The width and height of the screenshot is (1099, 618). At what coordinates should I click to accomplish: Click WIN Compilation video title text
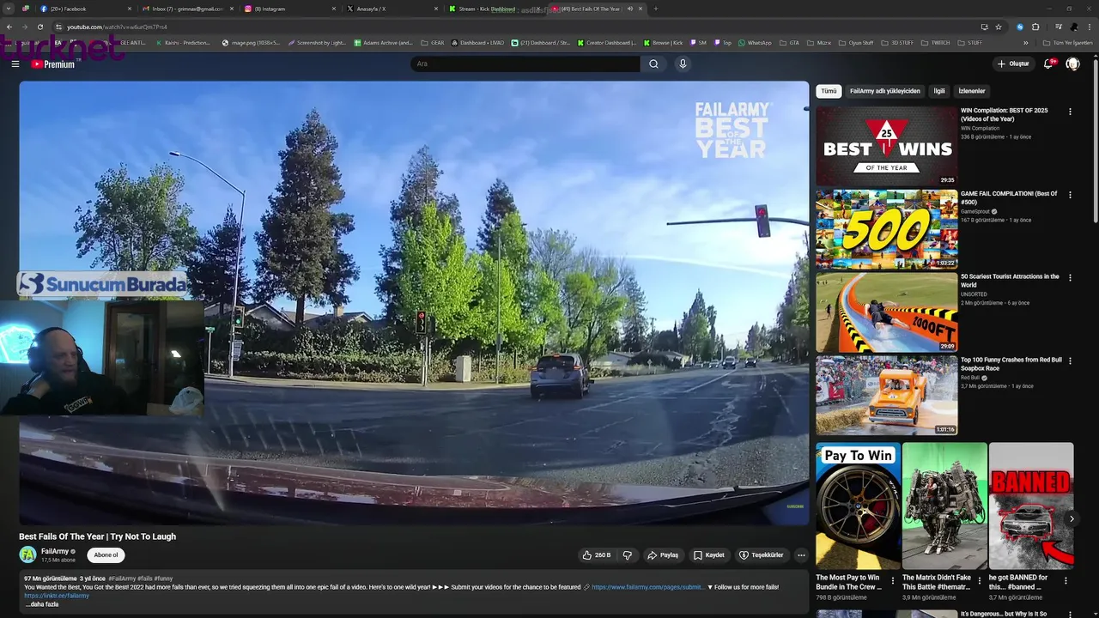[1005, 115]
